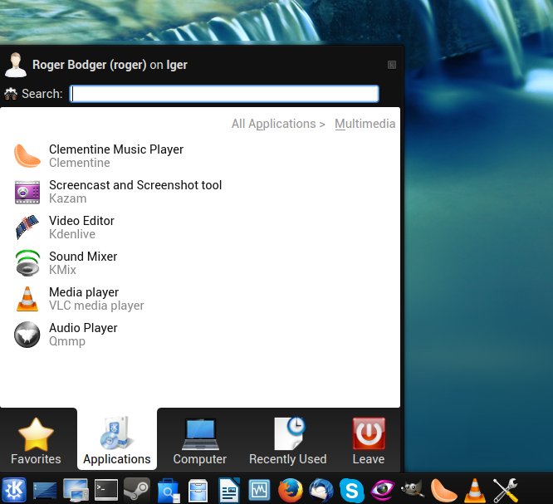The height and width of the screenshot is (504, 553).
Task: Click the KDE launcher button in the taskbar
Action: tap(14, 490)
